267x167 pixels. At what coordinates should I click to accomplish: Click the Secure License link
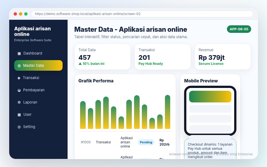(211, 63)
